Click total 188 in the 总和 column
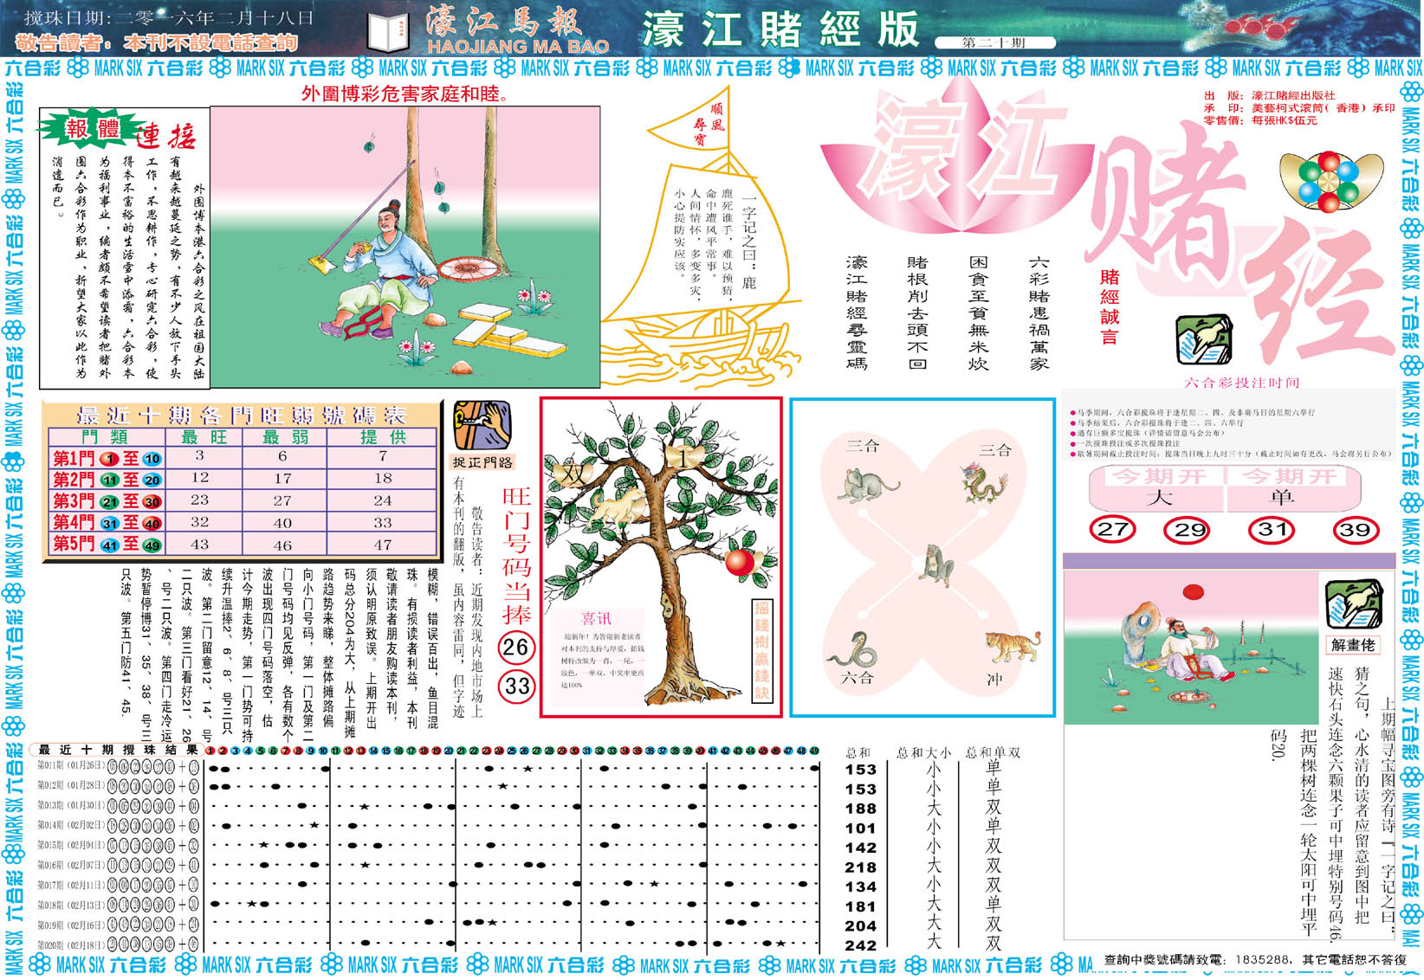This screenshot has height=980, width=1424. tap(861, 809)
